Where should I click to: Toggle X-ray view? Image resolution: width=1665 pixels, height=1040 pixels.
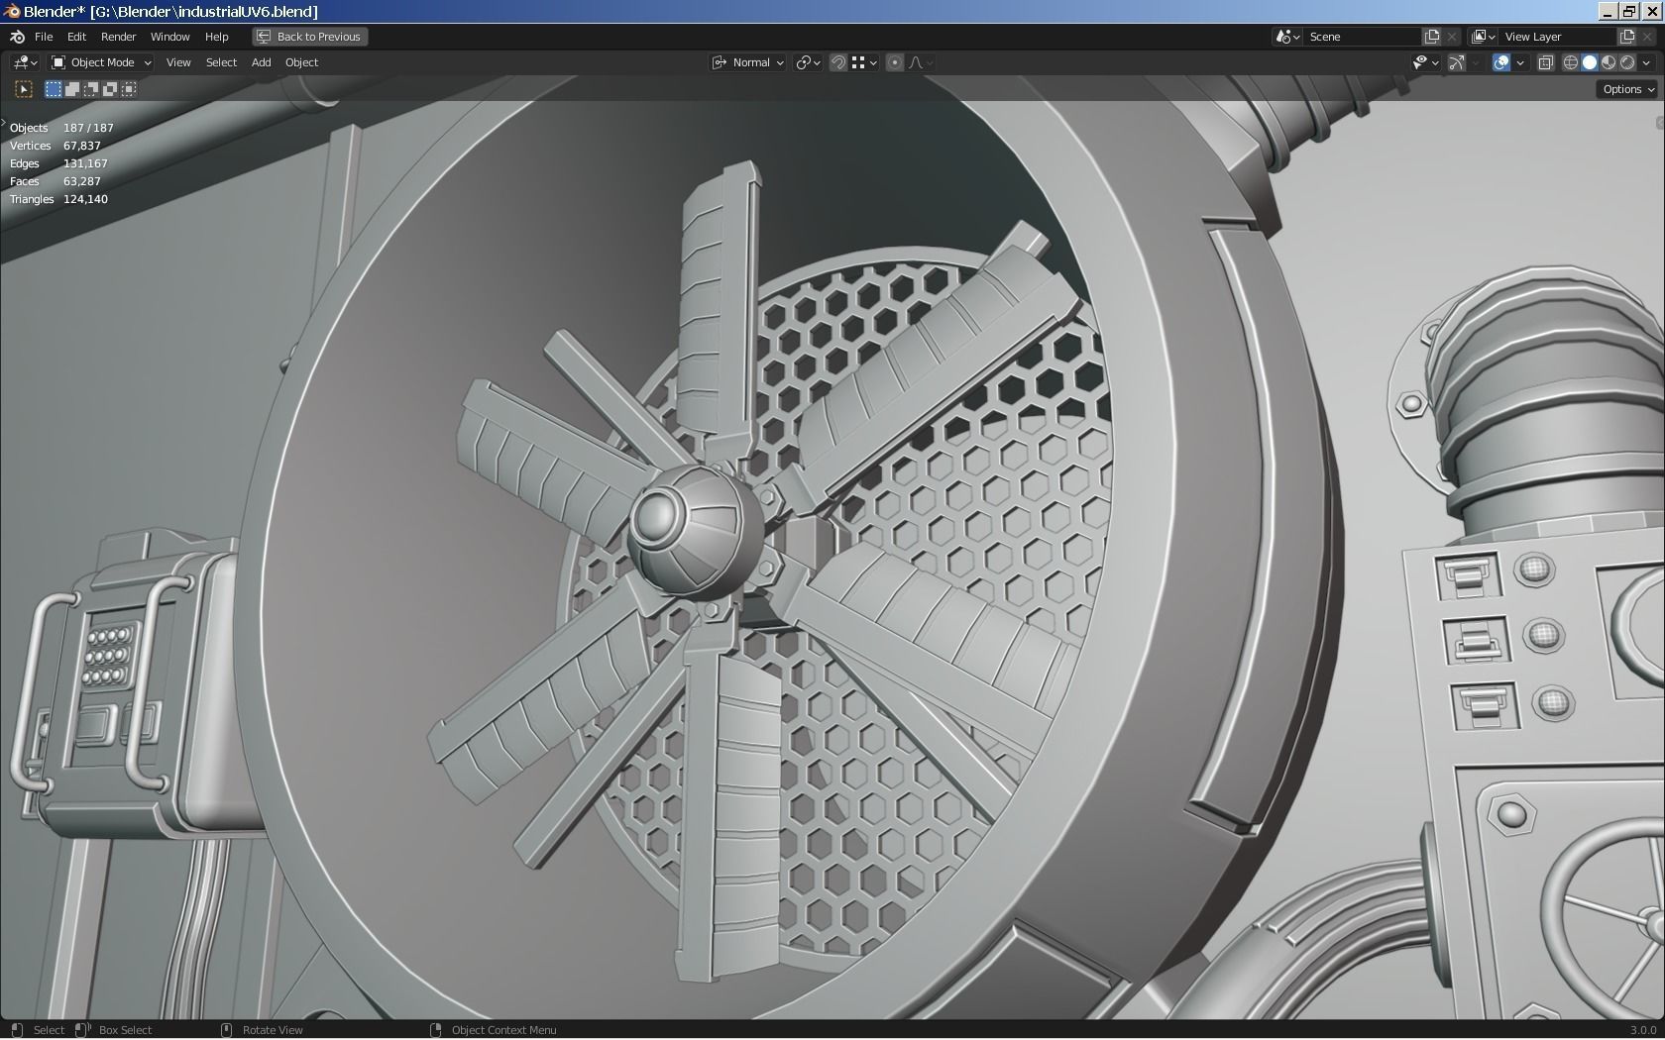tap(1545, 62)
